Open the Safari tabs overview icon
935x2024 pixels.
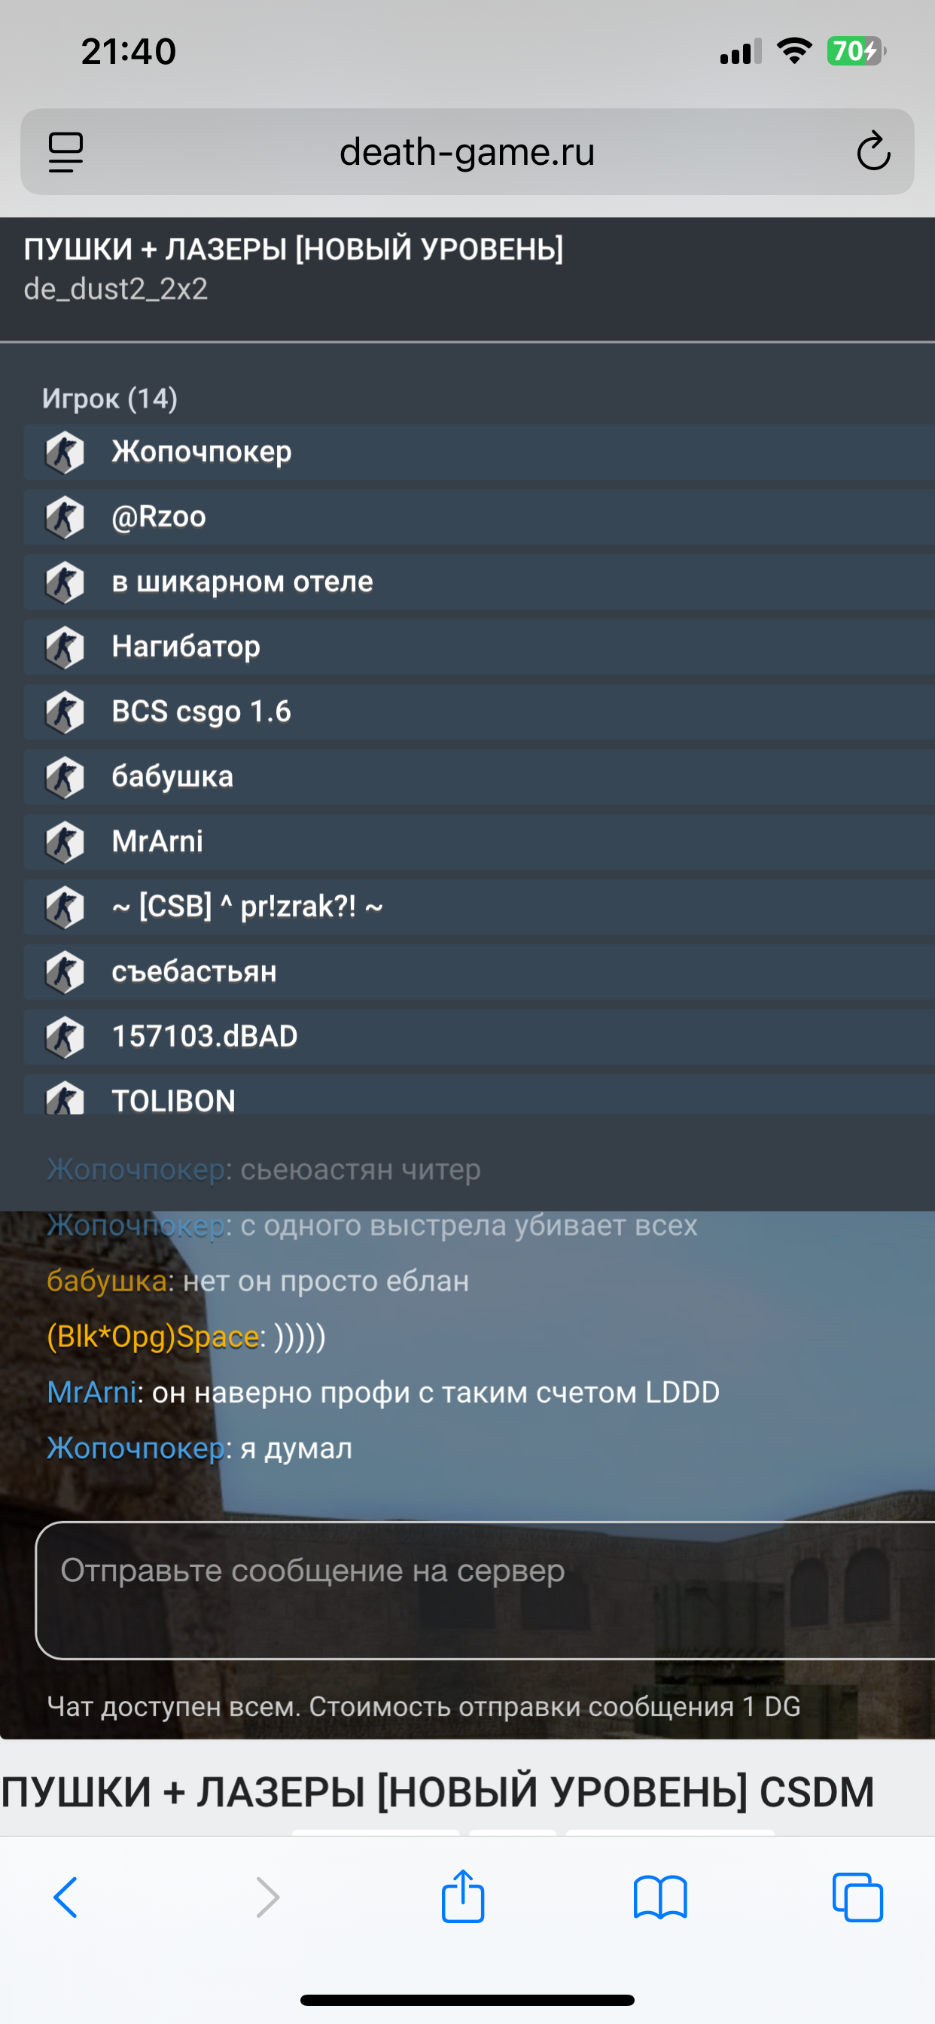[x=857, y=1897]
